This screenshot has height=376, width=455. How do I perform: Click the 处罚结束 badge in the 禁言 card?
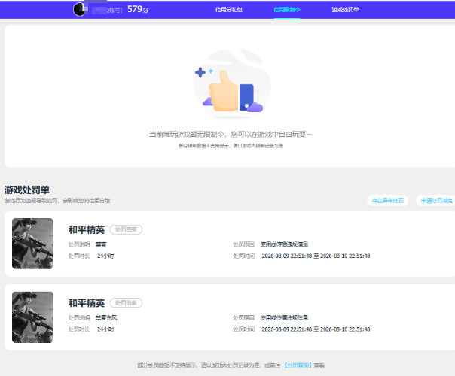coord(126,229)
